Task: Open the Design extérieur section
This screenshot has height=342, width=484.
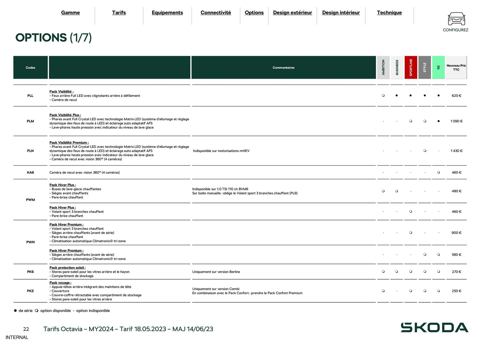Action: point(293,13)
